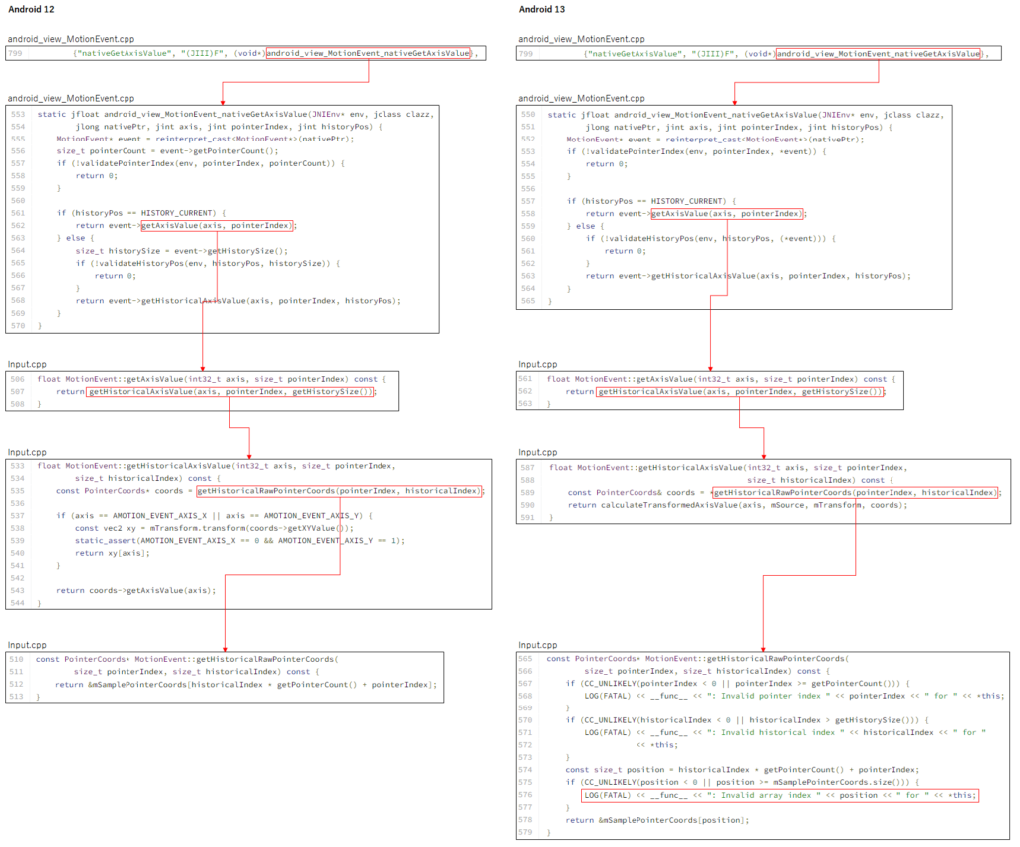The height and width of the screenshot is (847, 1020).
Task: Click "validateHistoryPos(env, historyPos, historySize)" line
Action: (x=207, y=263)
